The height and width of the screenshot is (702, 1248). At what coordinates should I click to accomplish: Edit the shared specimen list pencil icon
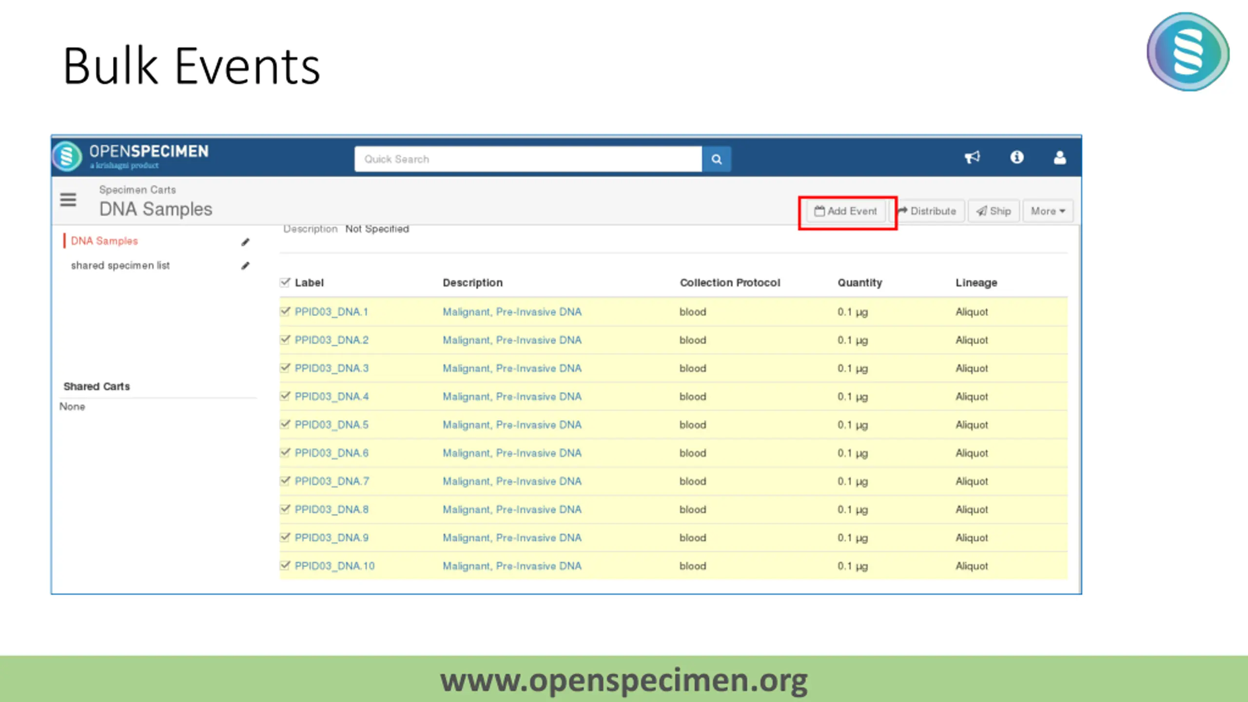[x=245, y=266]
